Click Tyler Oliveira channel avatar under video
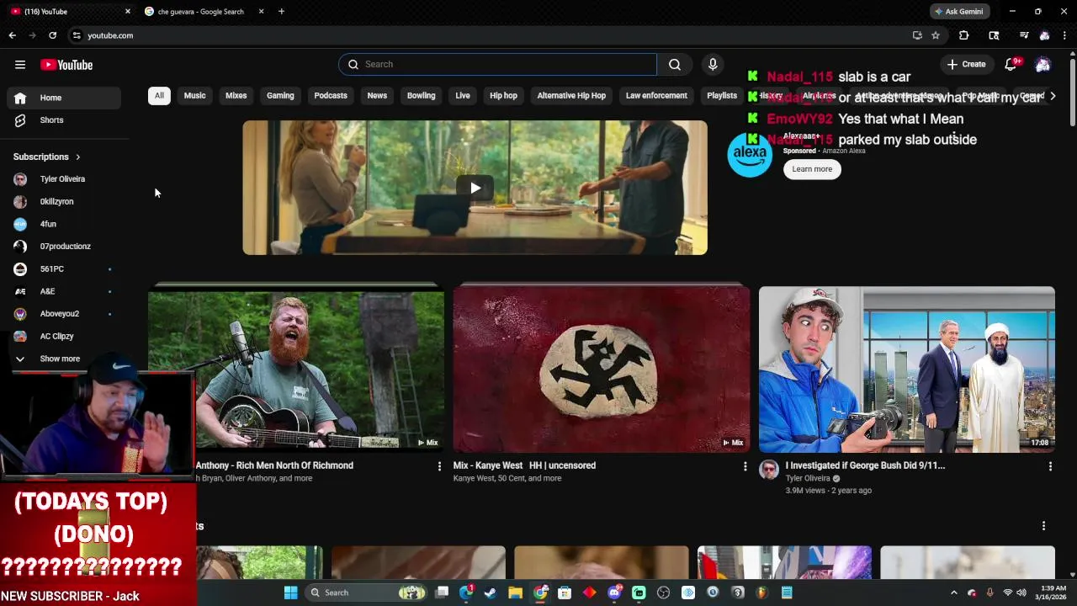 click(x=769, y=470)
